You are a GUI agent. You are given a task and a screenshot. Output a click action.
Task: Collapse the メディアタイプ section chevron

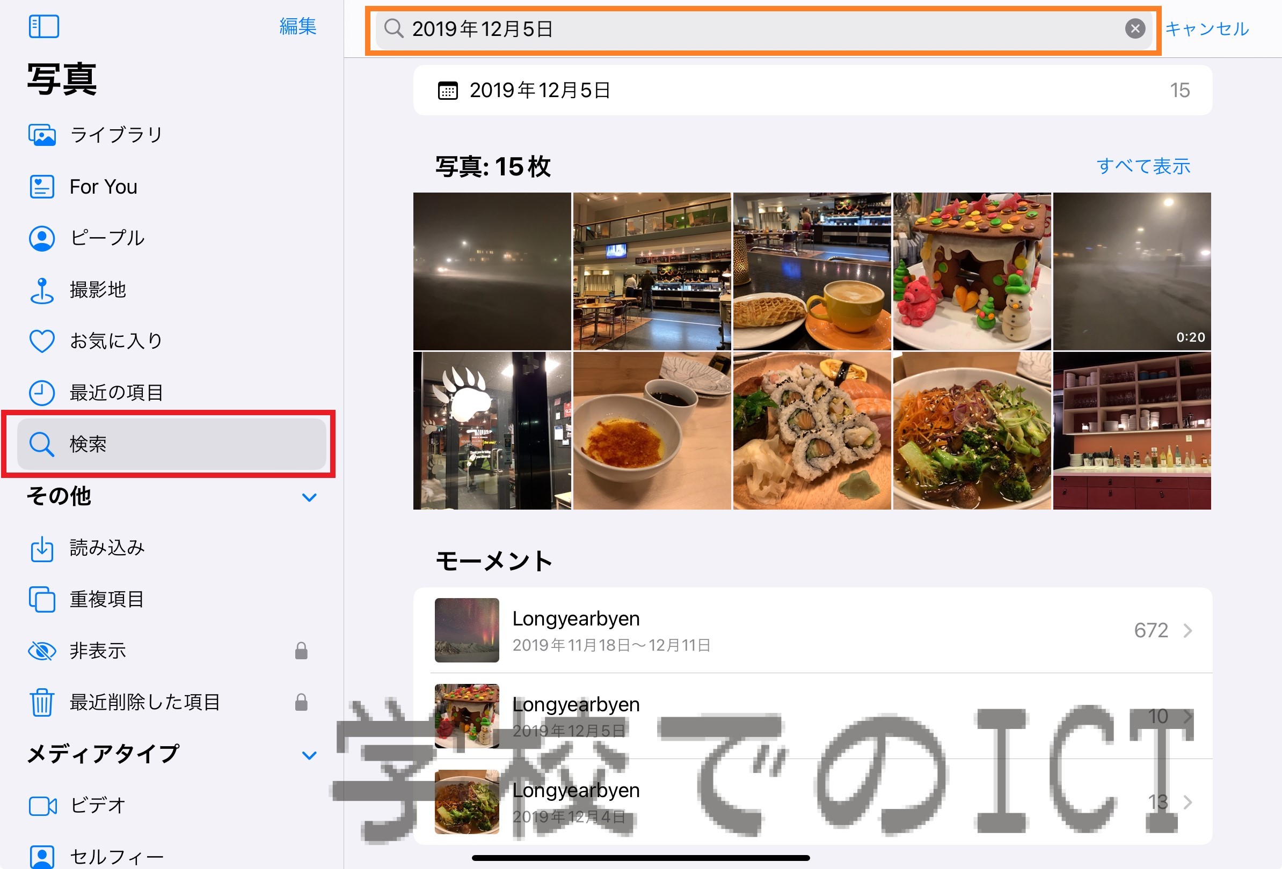[309, 755]
